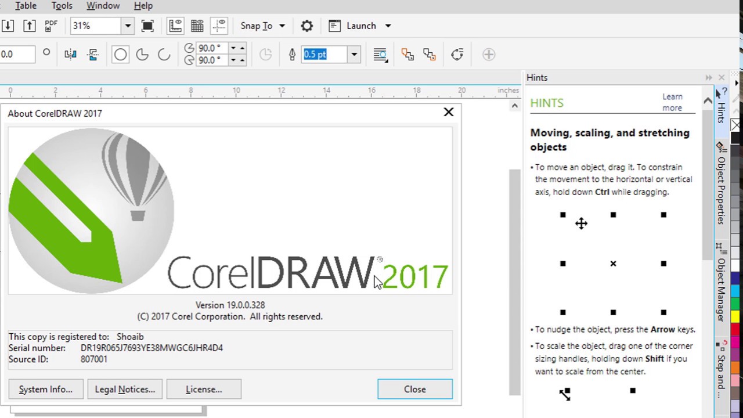Image resolution: width=743 pixels, height=418 pixels.
Task: Click the Hints panel scroll-up arrow
Action: 708,101
